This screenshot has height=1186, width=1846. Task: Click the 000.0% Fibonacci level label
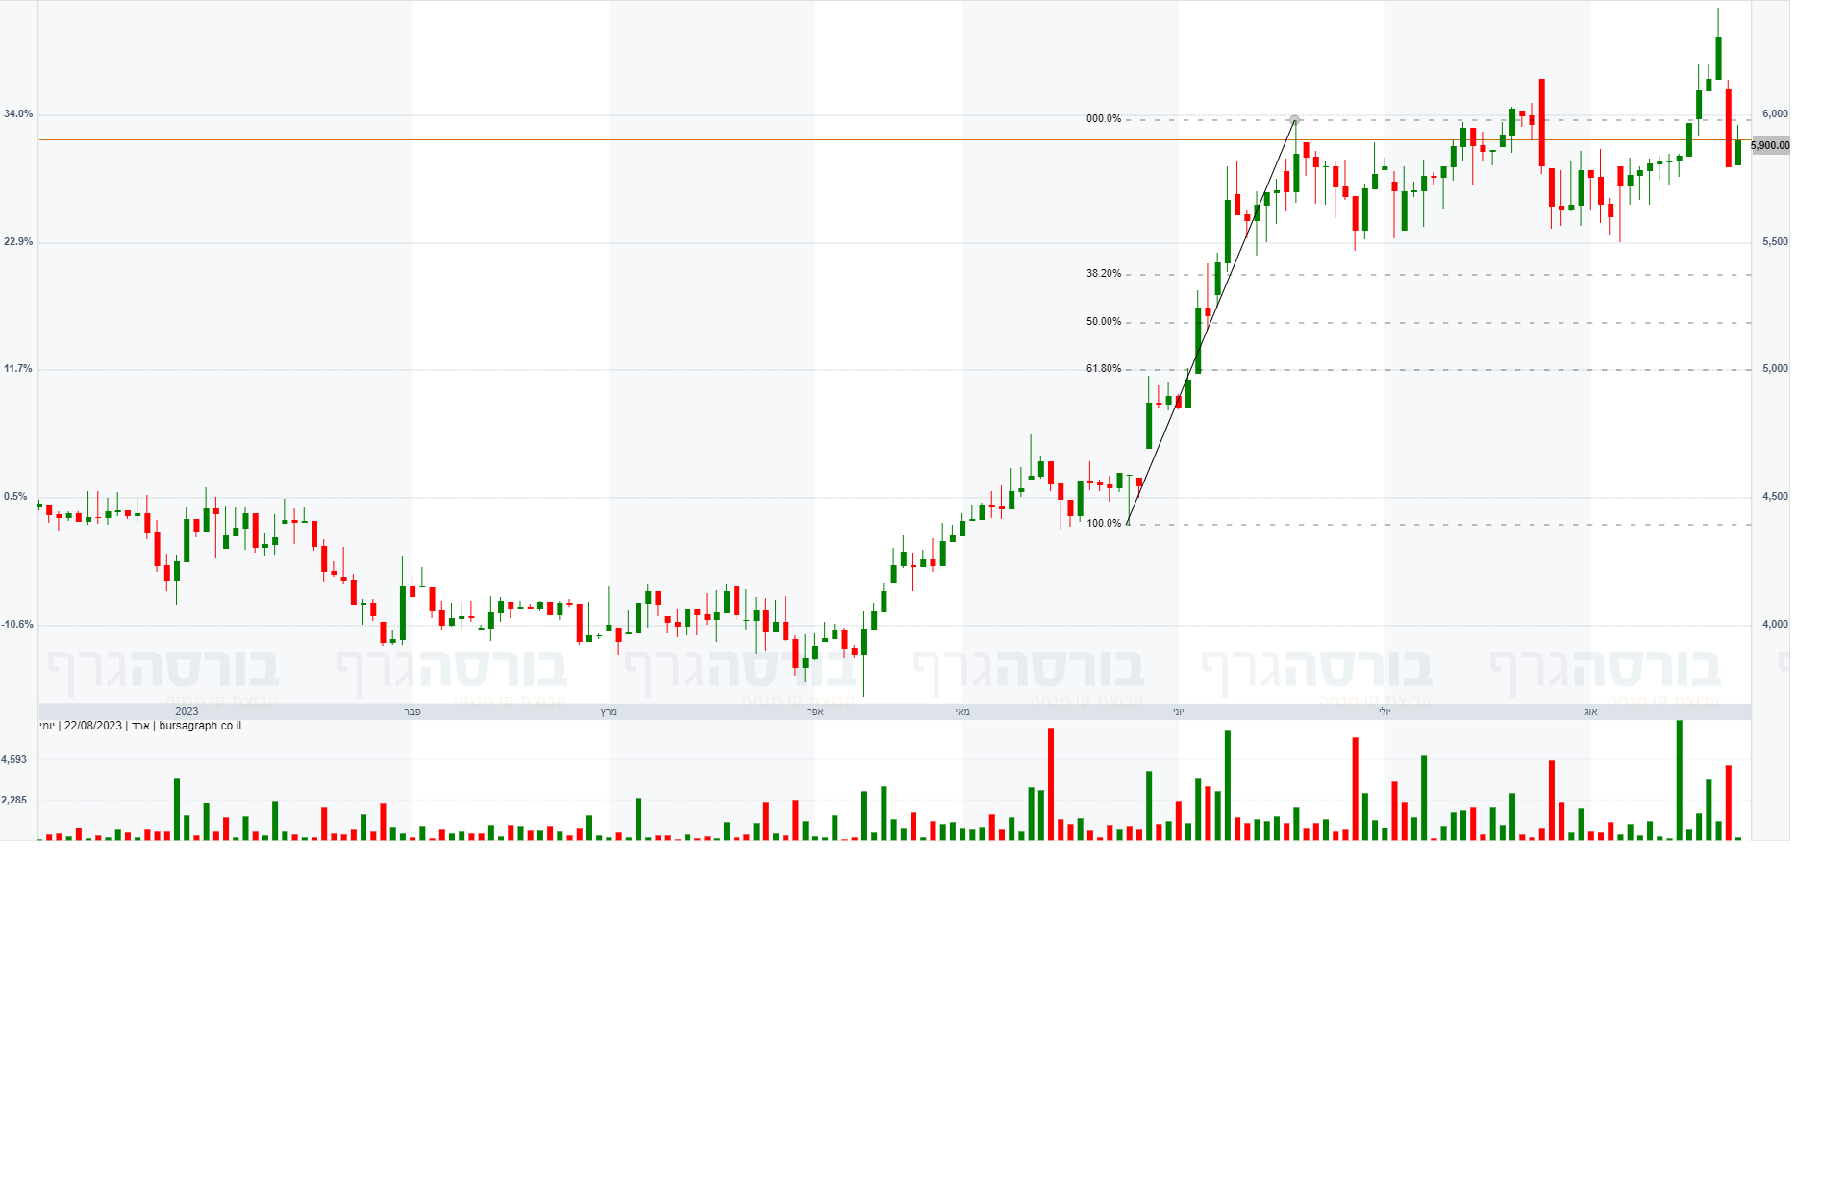click(1104, 119)
